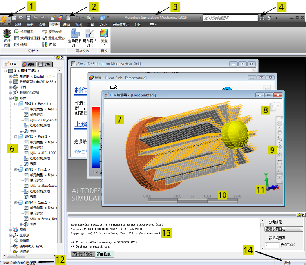Click the binoculars search icon
The height and width of the screenshot is (265, 306).
point(262,18)
